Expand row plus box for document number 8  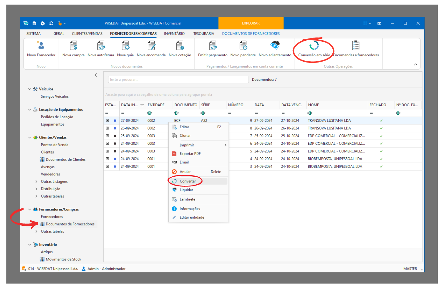coord(107,128)
